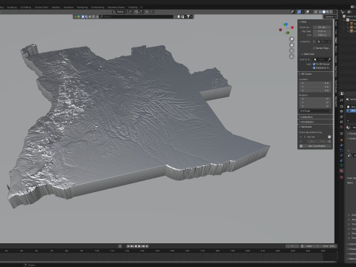Image resolution: width=356 pixels, height=267 pixels.
Task: Select solid viewport shading mode
Action: [x=324, y=12]
